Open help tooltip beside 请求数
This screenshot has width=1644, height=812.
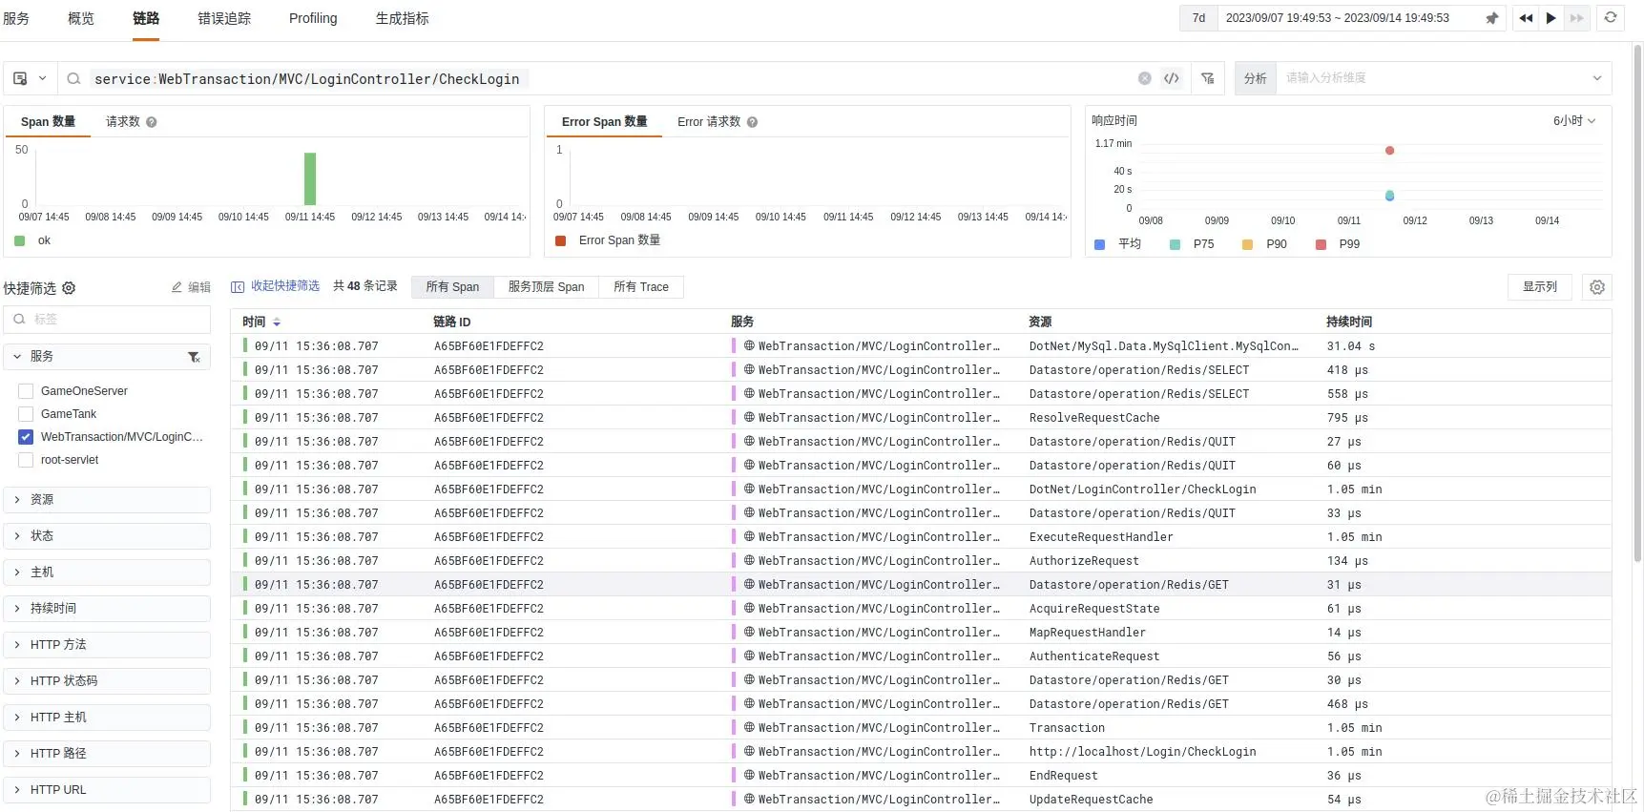(x=152, y=122)
